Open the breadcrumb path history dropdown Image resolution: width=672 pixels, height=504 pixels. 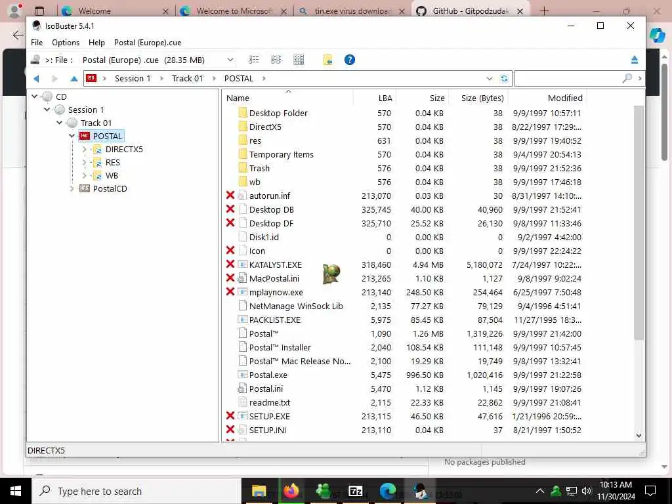[x=490, y=79]
